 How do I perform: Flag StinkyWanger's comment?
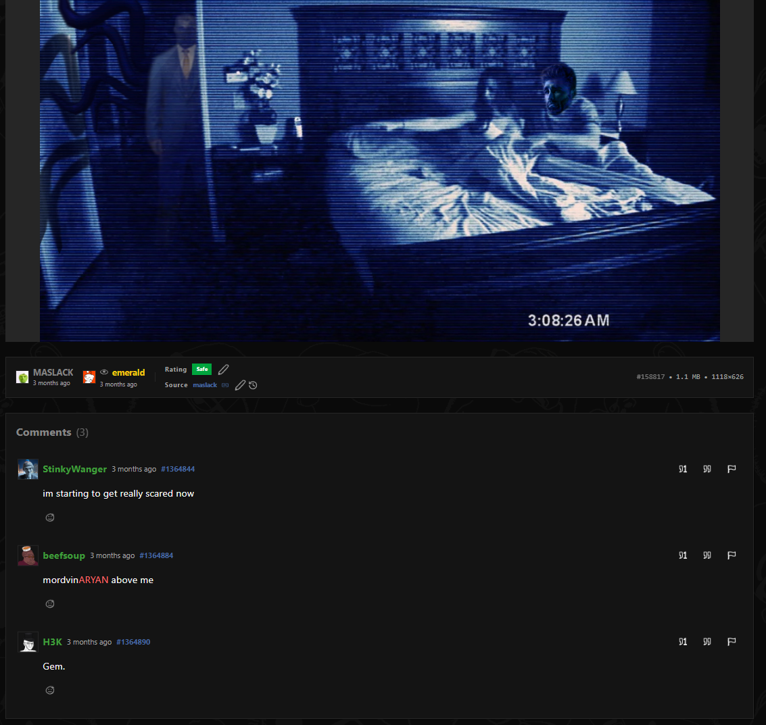point(732,469)
